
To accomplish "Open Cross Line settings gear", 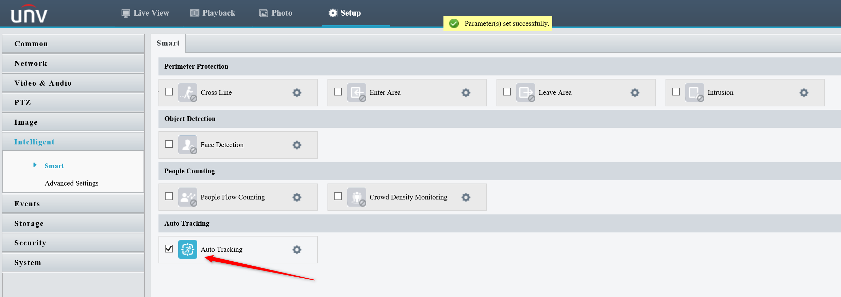I will click(297, 92).
